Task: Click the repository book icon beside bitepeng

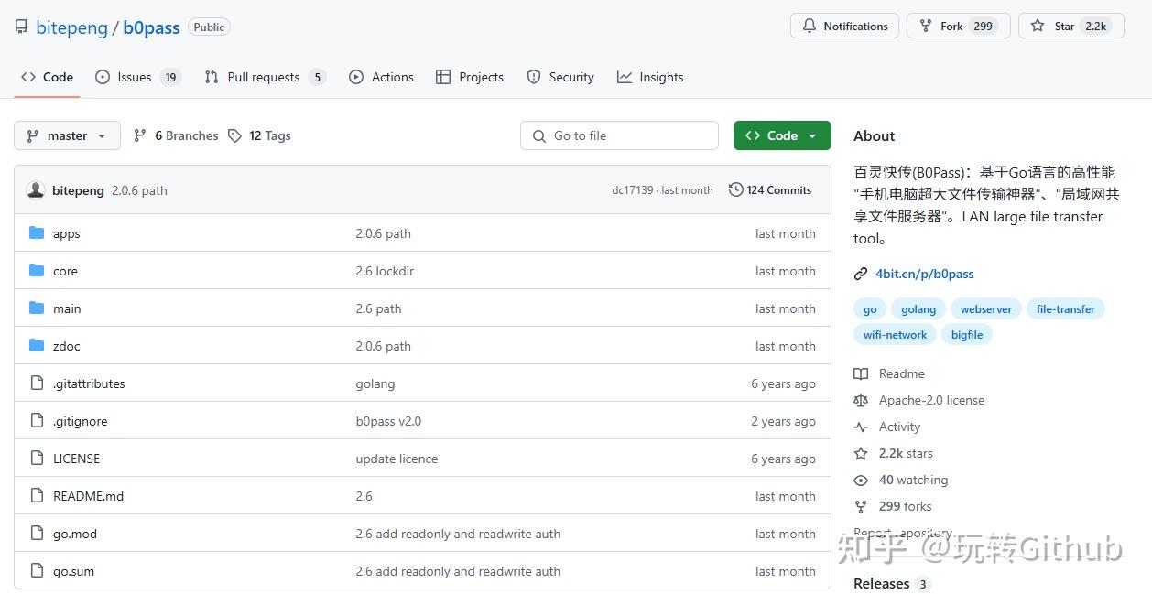Action: (21, 27)
